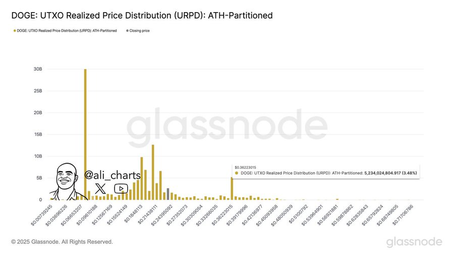This screenshot has width=454, height=255.
Task: Click the tooltip value 5,234,024,804.917
Action: point(382,173)
